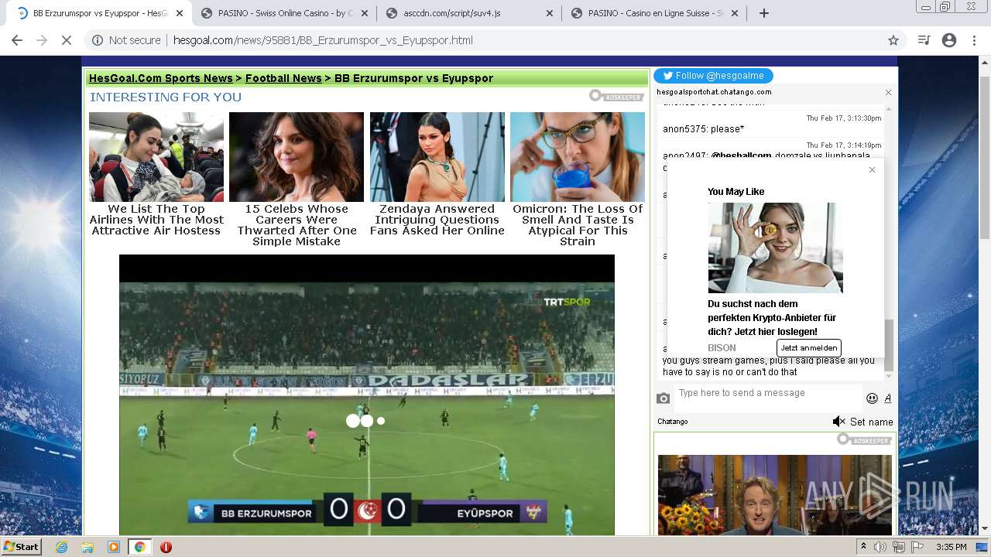Open the Owen Wilson video ad thumbnail
This screenshot has width=991, height=557.
pyautogui.click(x=775, y=495)
